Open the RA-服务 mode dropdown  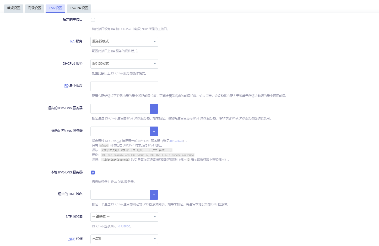(x=124, y=41)
